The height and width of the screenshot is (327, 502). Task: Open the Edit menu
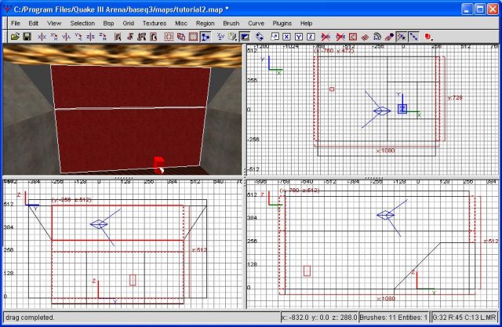click(33, 23)
